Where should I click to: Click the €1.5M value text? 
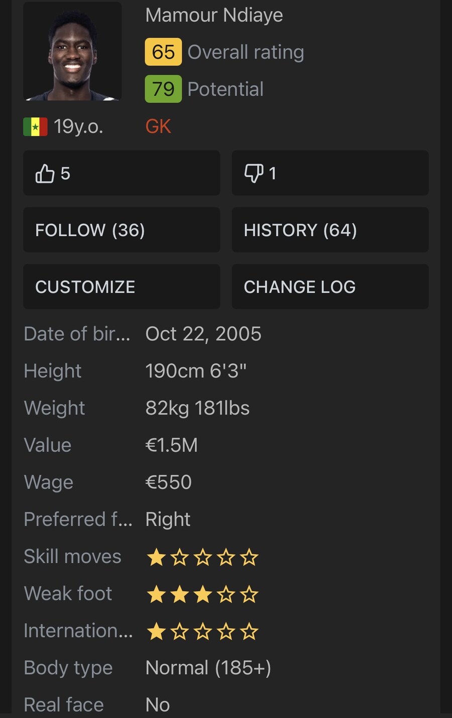coord(172,445)
